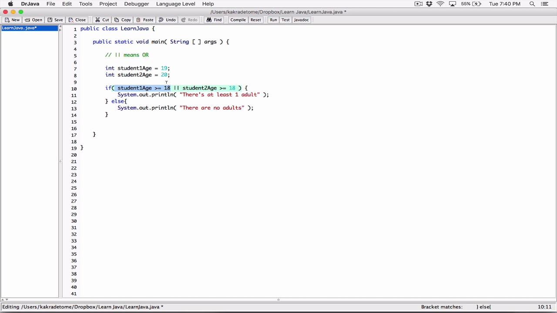Screen dimensions: 557x313
Task: Click the AirPlay display icon
Action: point(453,4)
